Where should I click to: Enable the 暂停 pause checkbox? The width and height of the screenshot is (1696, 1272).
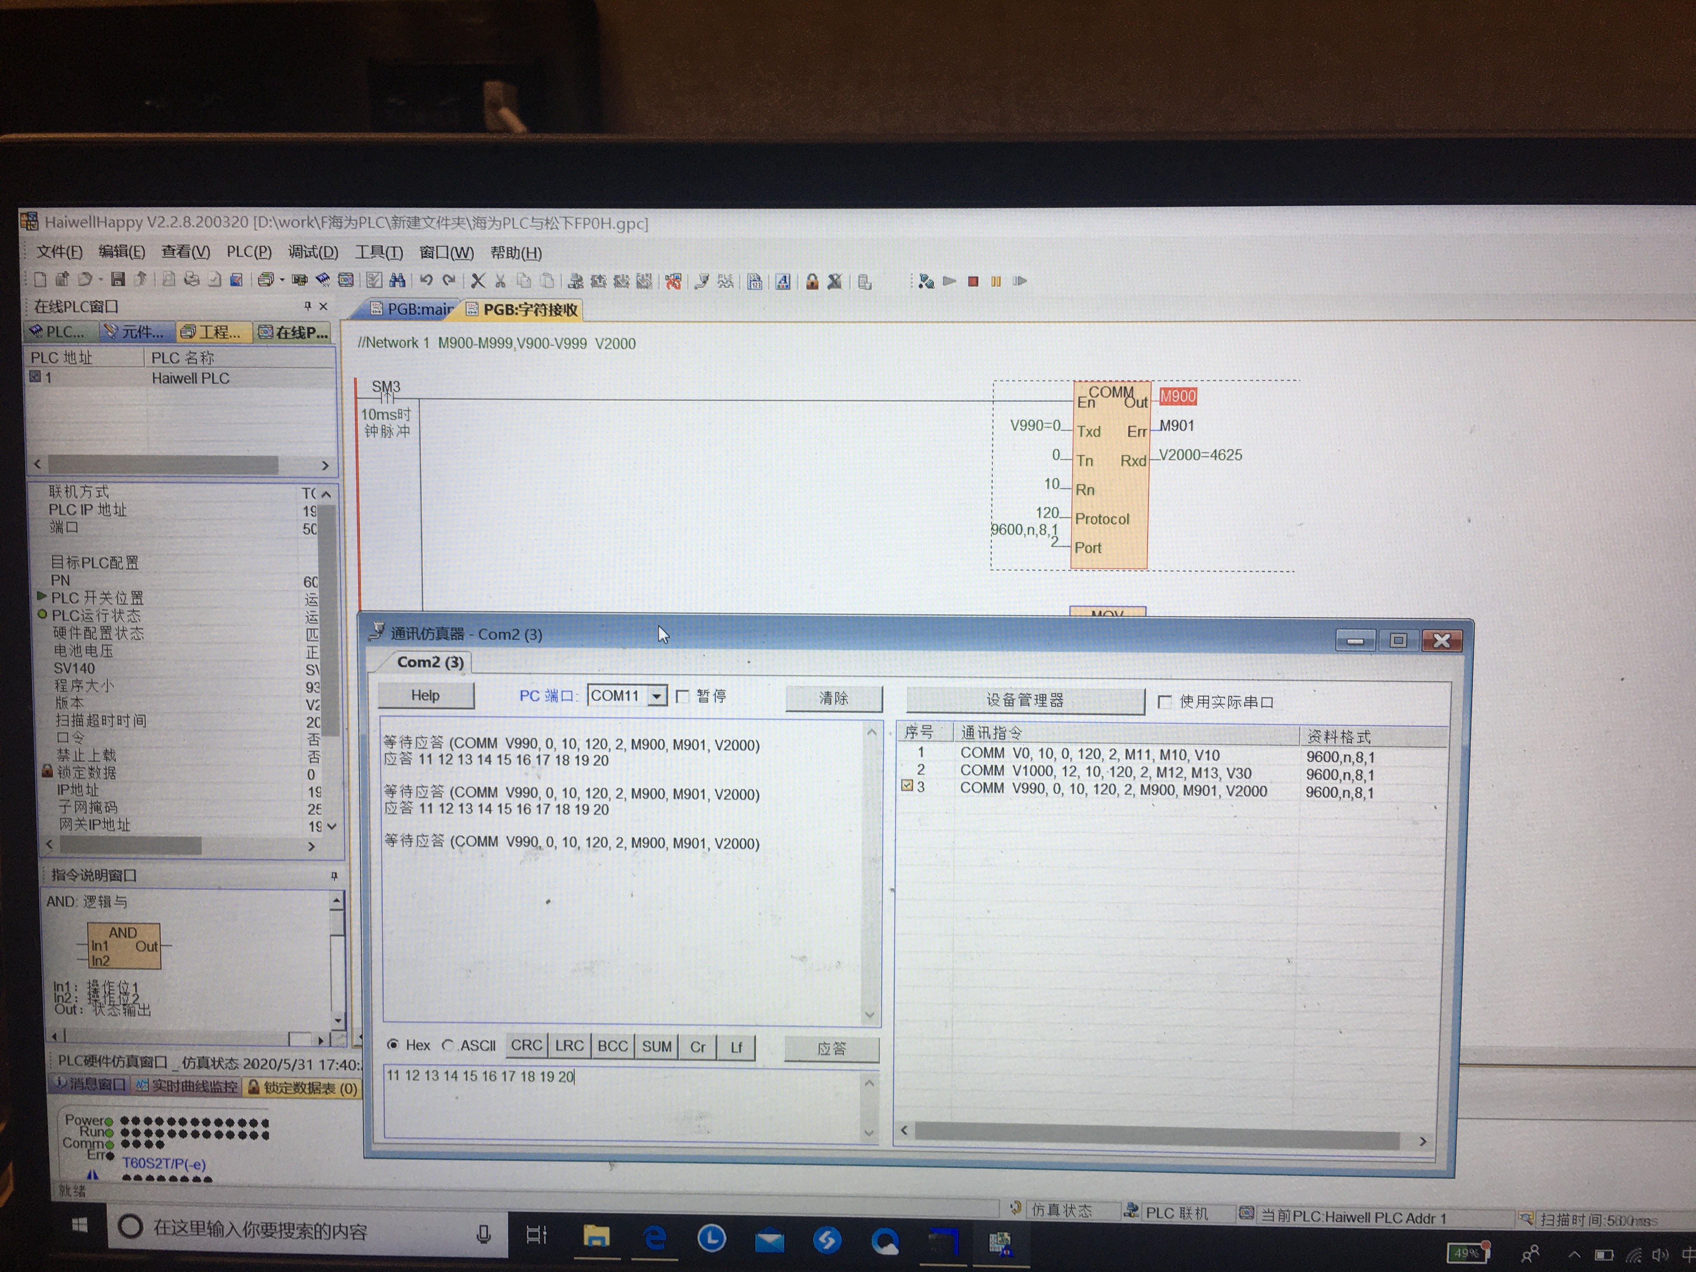point(682,696)
